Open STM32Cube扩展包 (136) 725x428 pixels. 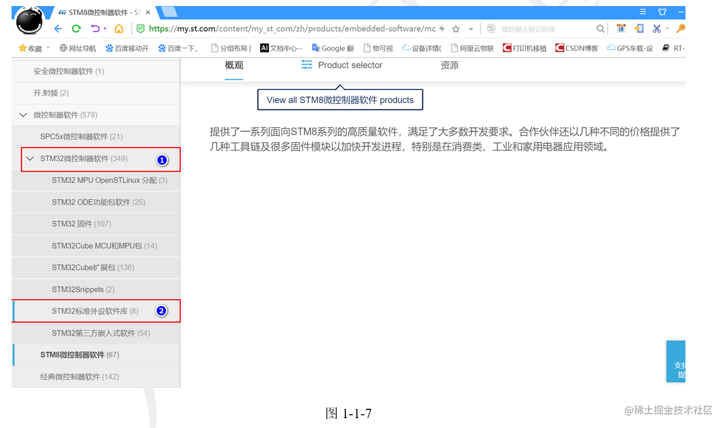pyautogui.click(x=96, y=268)
